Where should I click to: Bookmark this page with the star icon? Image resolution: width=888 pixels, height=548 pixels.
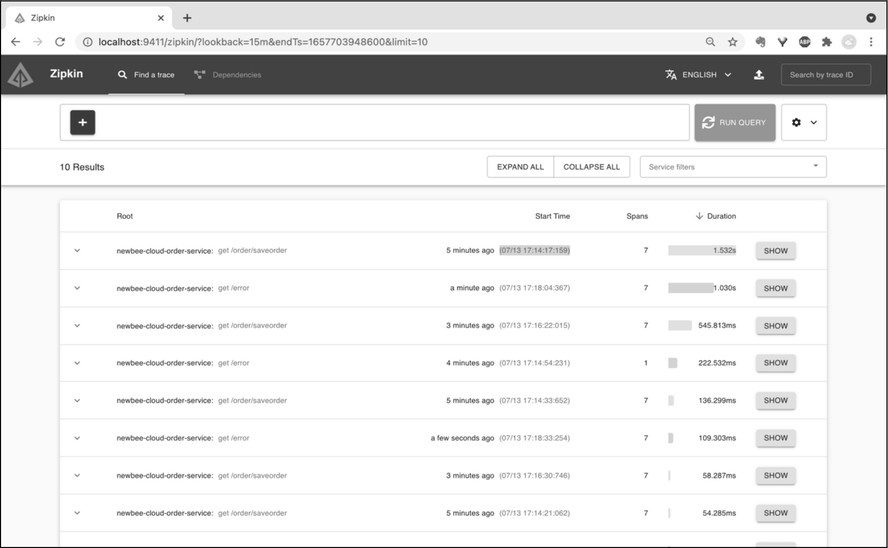tap(732, 42)
